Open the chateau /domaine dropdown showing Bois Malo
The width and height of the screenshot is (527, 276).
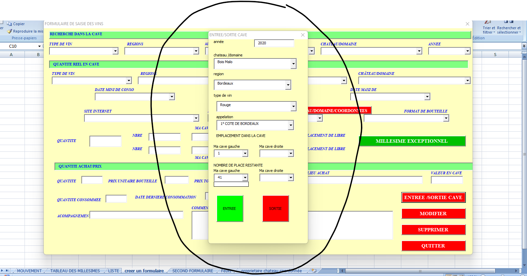click(293, 64)
